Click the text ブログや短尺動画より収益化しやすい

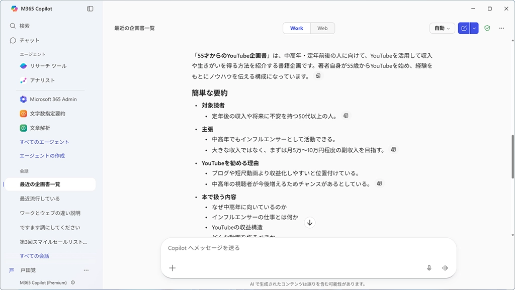coord(261,173)
